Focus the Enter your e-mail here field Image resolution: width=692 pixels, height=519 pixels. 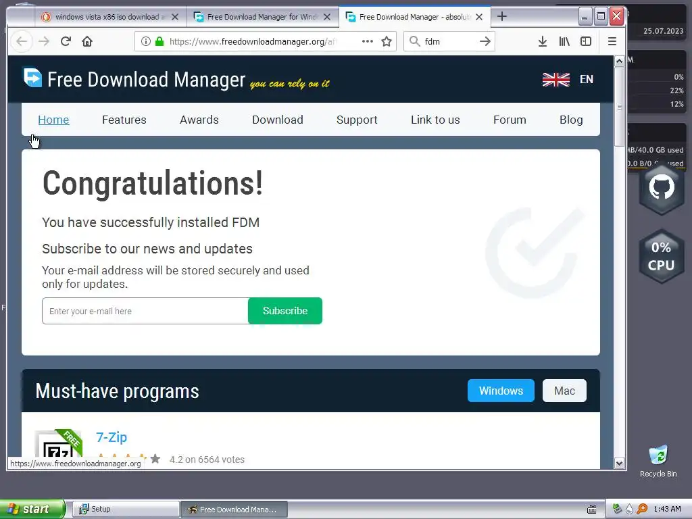point(145,311)
